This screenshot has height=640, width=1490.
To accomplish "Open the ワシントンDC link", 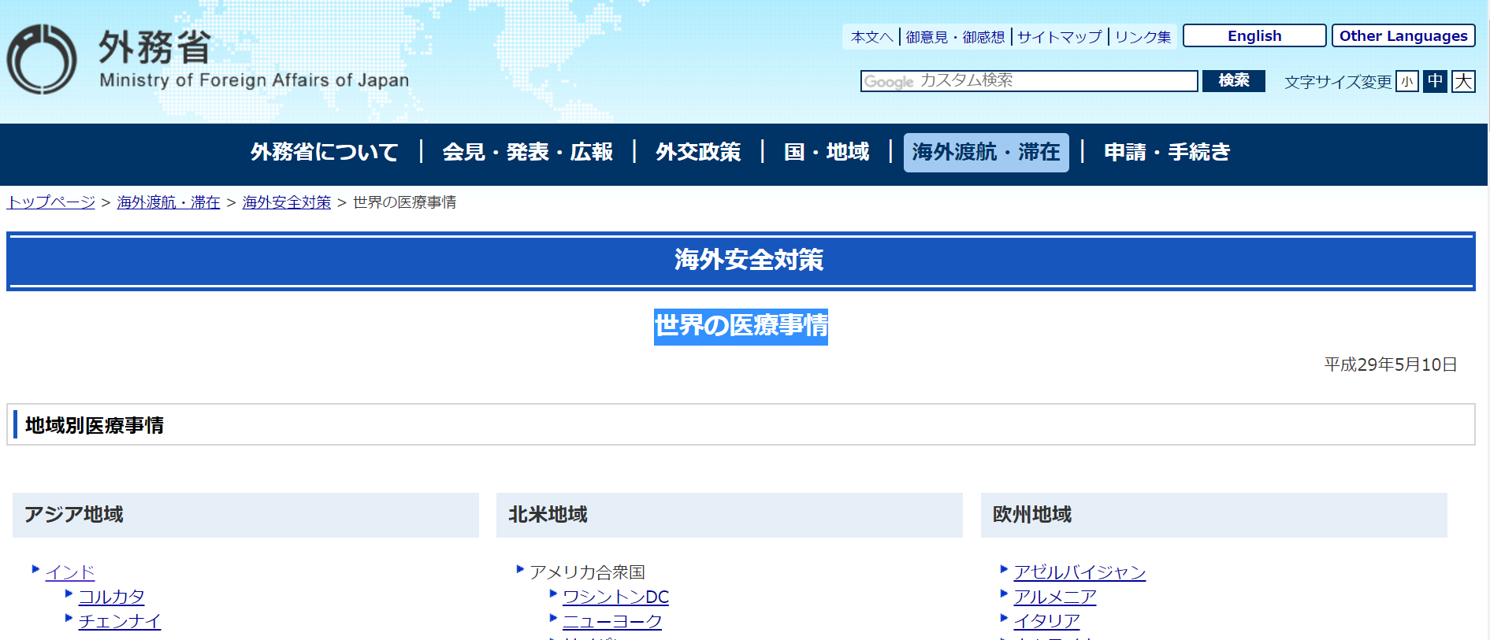I will (x=615, y=597).
